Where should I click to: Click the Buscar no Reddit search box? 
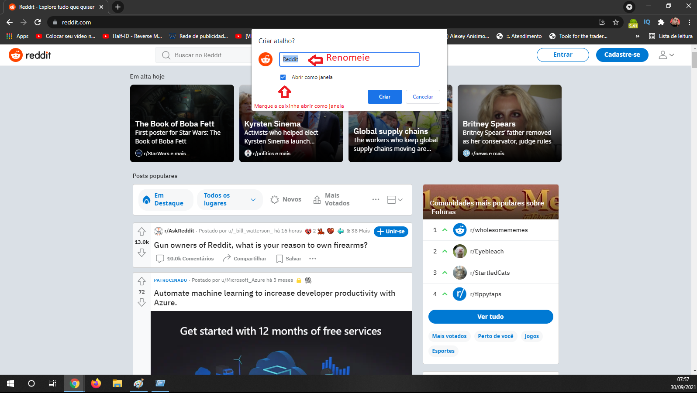click(x=203, y=55)
